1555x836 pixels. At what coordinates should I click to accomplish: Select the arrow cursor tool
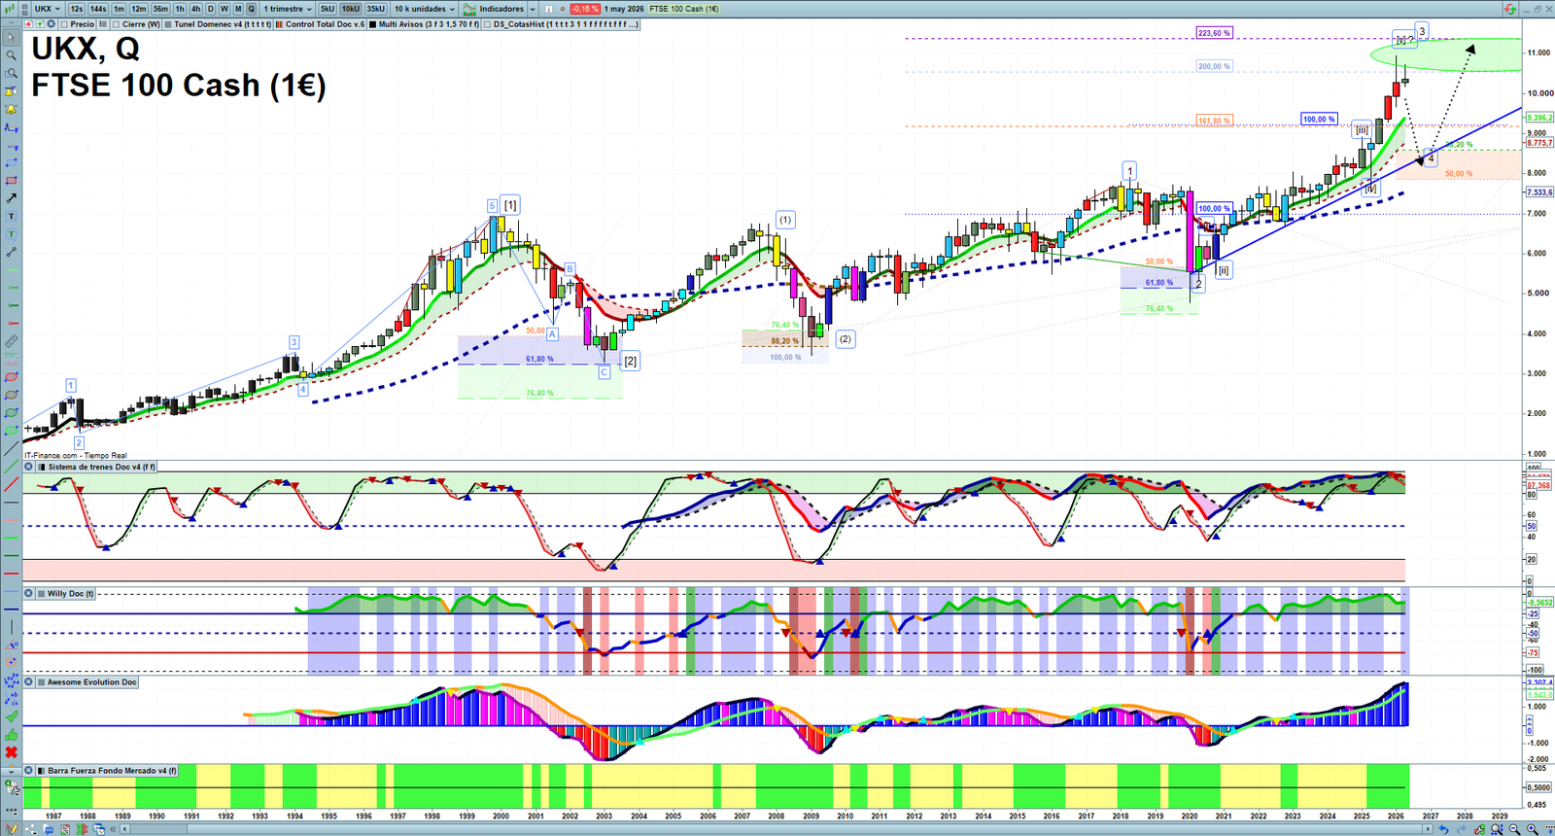pyautogui.click(x=11, y=38)
